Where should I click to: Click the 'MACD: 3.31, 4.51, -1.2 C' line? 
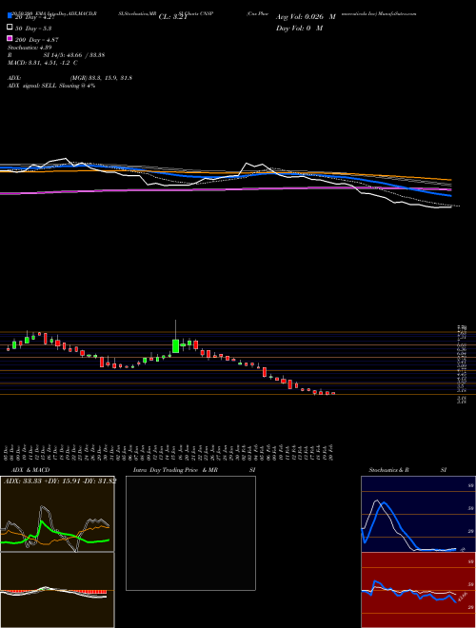coord(43,63)
